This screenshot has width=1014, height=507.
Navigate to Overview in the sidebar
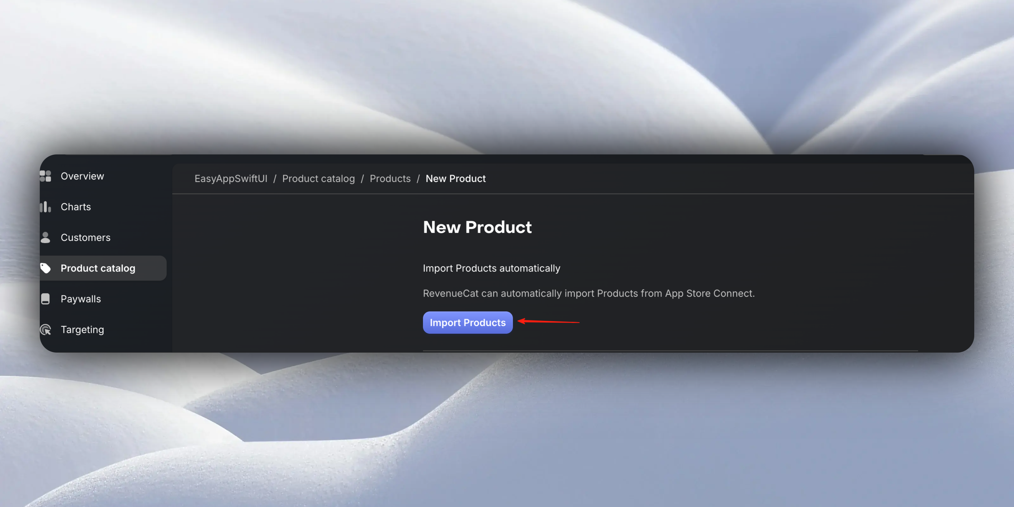pyautogui.click(x=82, y=176)
